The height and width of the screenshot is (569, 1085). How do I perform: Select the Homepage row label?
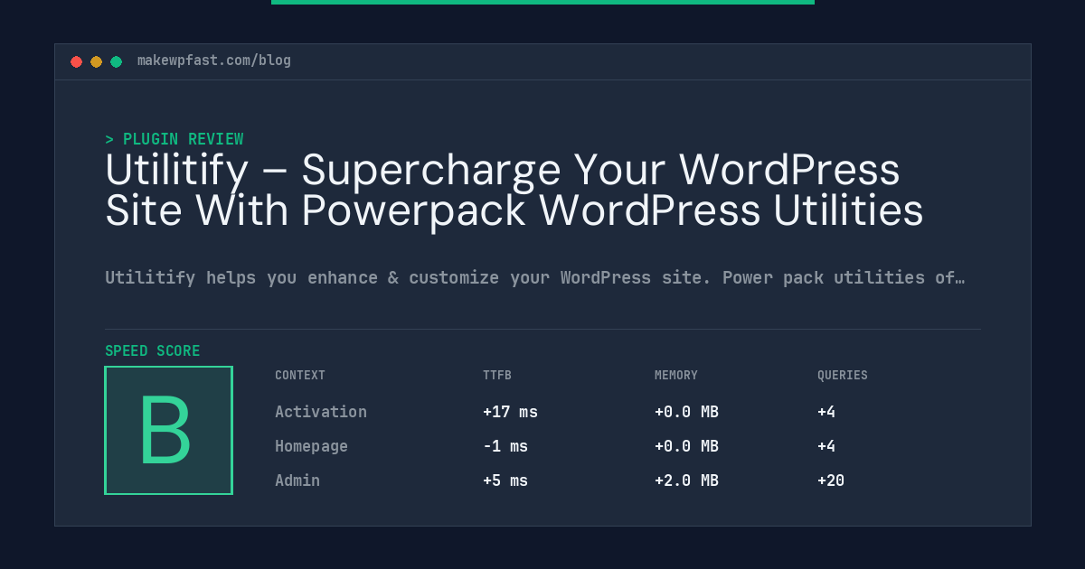311,446
